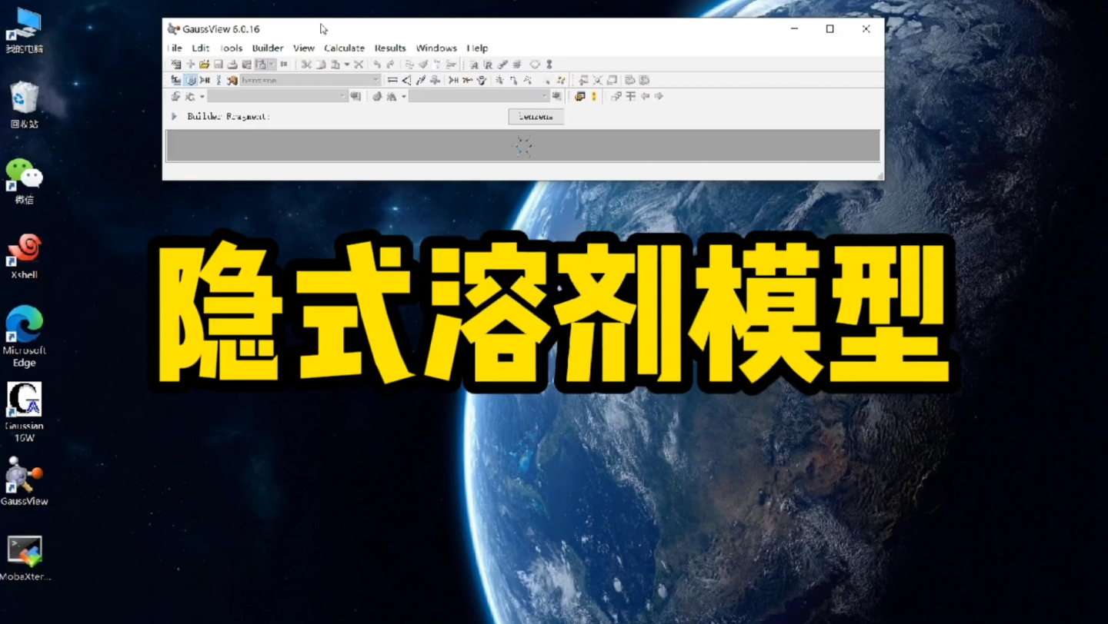Viewport: 1108px width, 624px height.
Task: Open the MobaXterm desktop shortcut
Action: tap(25, 559)
